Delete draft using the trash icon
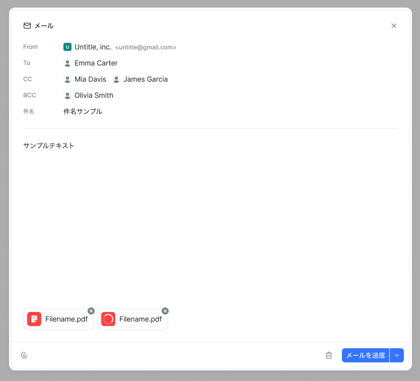420x381 pixels. click(329, 355)
